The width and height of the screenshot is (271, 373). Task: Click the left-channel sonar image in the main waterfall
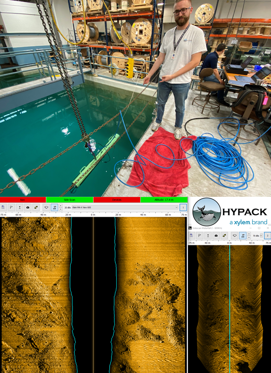36,295
